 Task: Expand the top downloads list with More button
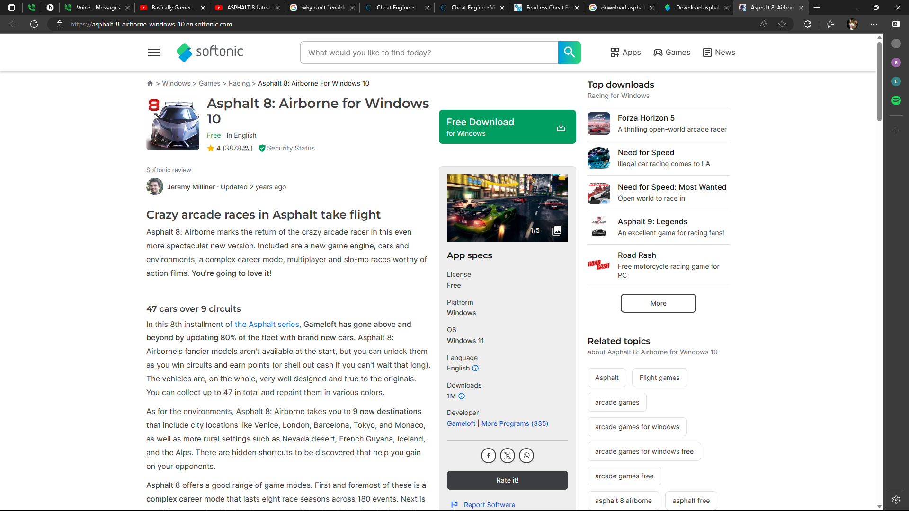coord(658,303)
